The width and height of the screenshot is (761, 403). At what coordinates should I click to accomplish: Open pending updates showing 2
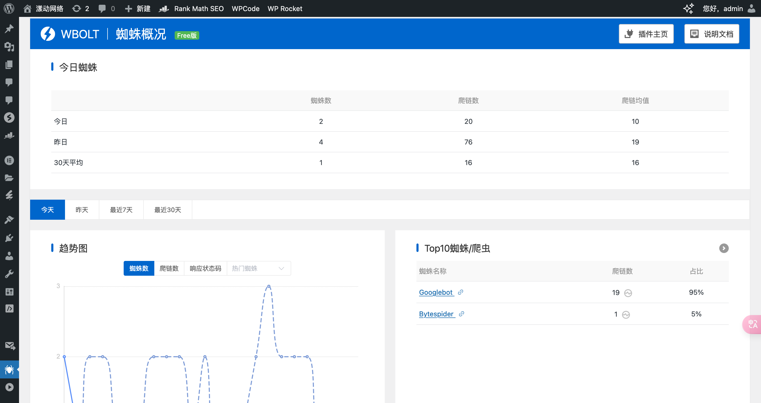coord(81,8)
